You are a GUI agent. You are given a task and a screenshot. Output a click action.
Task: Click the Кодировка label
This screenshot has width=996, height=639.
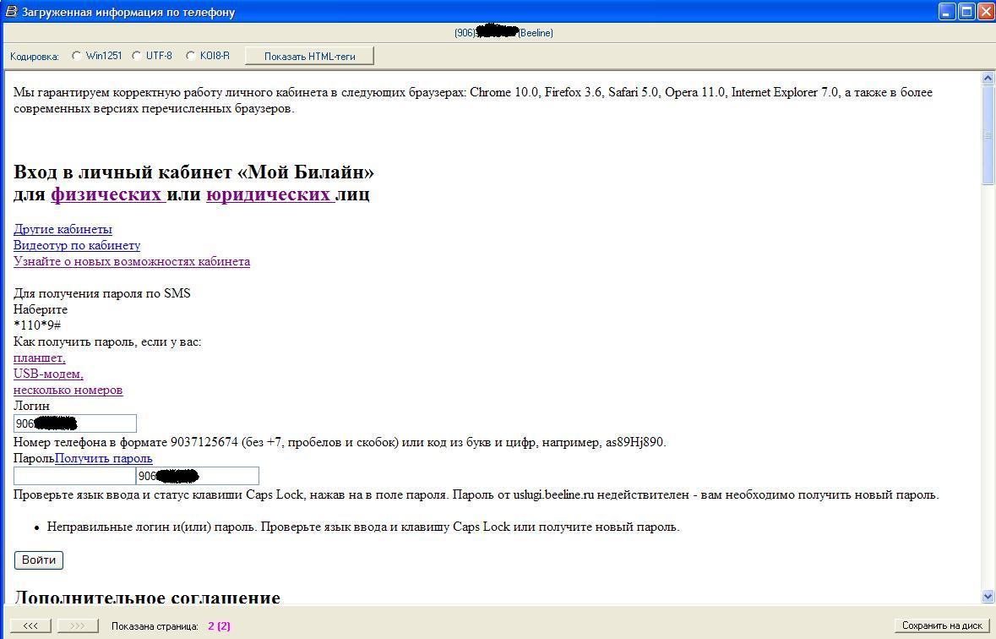point(35,57)
